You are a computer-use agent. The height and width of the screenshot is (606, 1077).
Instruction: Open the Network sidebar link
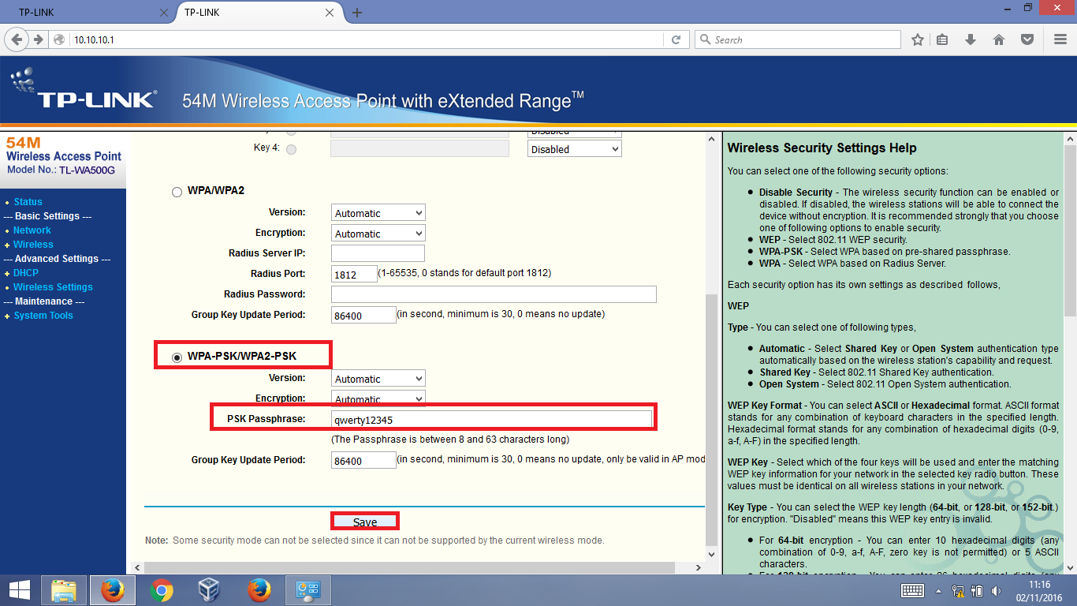[x=32, y=230]
